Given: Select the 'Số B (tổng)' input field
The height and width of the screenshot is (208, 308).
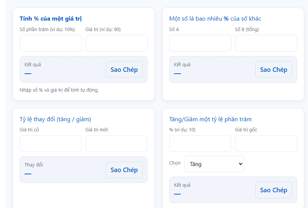Looking at the screenshot, I should click(266, 43).
